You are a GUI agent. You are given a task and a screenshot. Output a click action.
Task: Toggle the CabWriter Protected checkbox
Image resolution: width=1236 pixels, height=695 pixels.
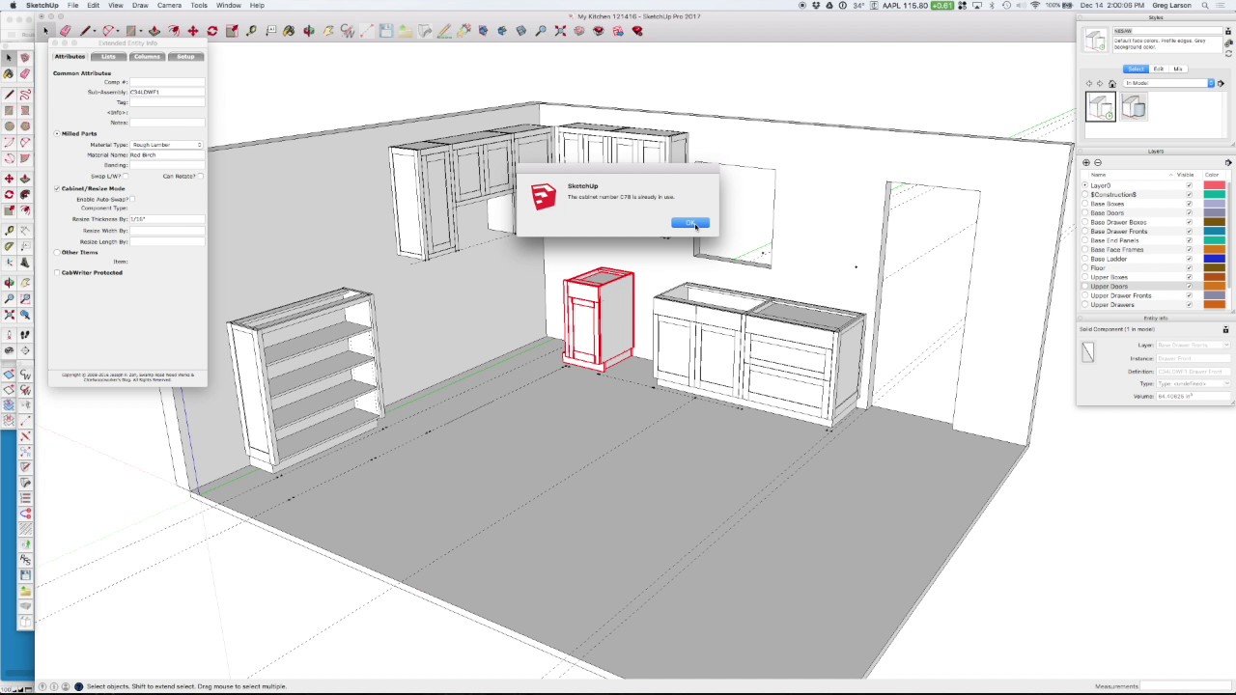click(x=57, y=272)
